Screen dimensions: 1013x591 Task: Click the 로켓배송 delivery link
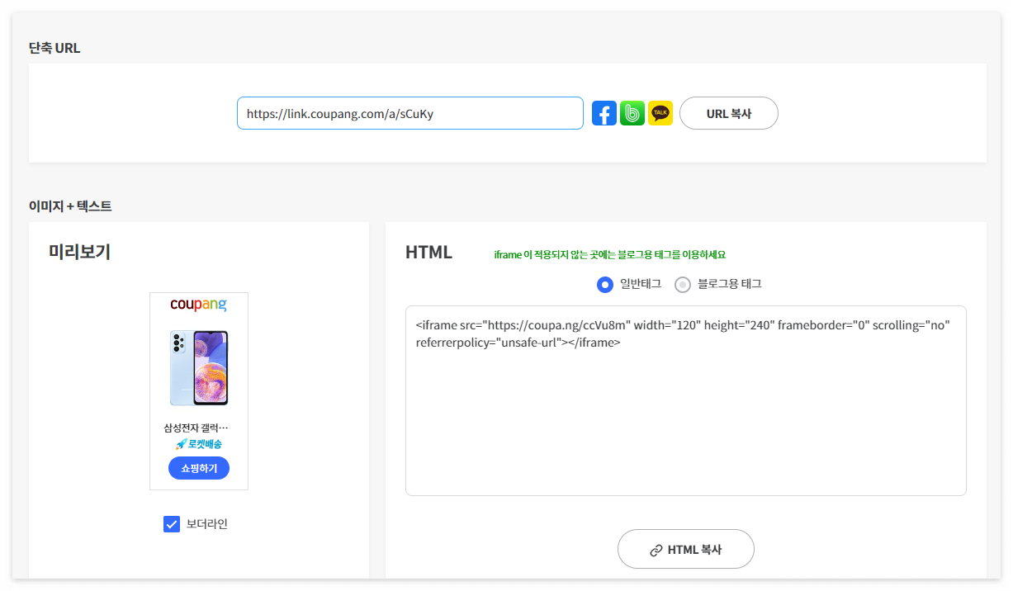pyautogui.click(x=202, y=445)
